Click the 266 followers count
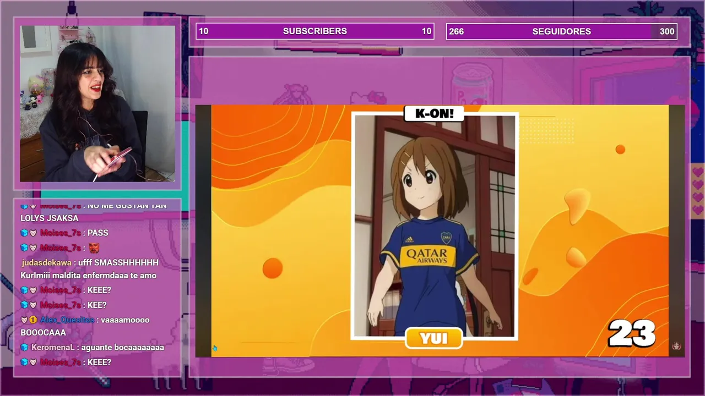705x396 pixels. click(x=456, y=31)
